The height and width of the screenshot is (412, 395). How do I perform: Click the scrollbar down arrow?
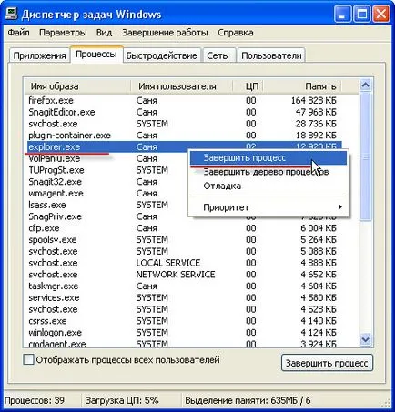click(365, 339)
